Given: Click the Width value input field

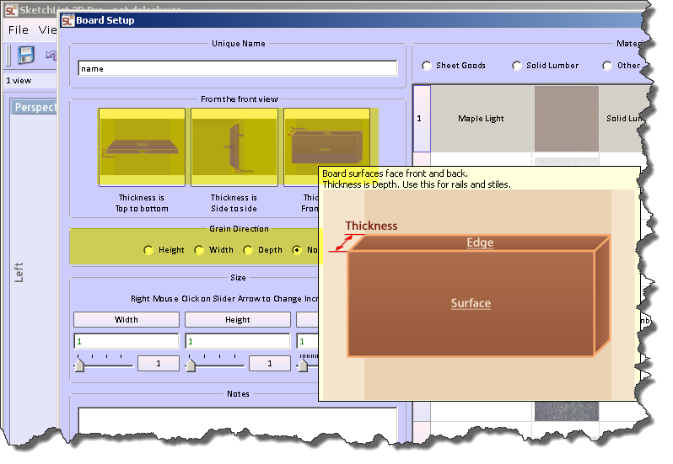Looking at the screenshot, I should pyautogui.click(x=127, y=341).
